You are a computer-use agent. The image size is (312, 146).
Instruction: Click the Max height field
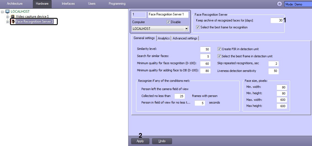coord(282,106)
